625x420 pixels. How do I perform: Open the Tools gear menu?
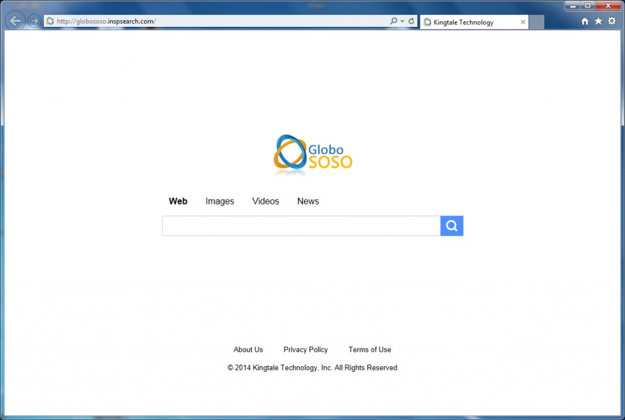tap(612, 21)
